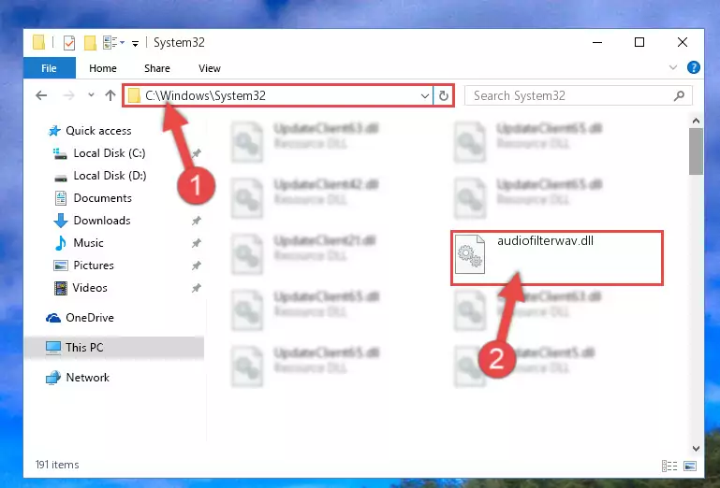
Task: Click the scroll down arrow of file list
Action: click(696, 449)
